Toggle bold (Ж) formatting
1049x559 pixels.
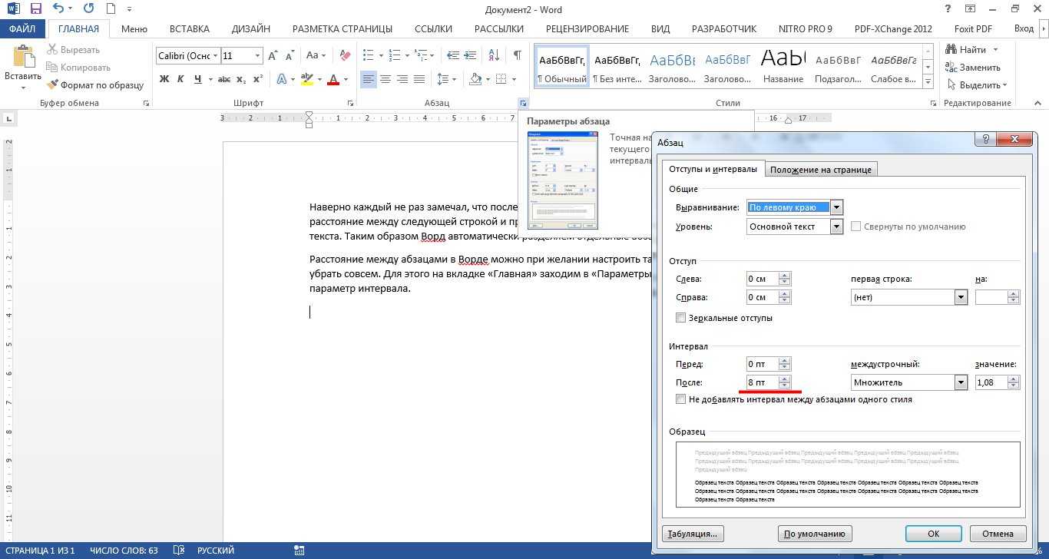pos(164,79)
